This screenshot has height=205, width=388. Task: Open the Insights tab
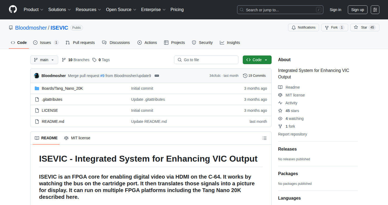coord(230,43)
